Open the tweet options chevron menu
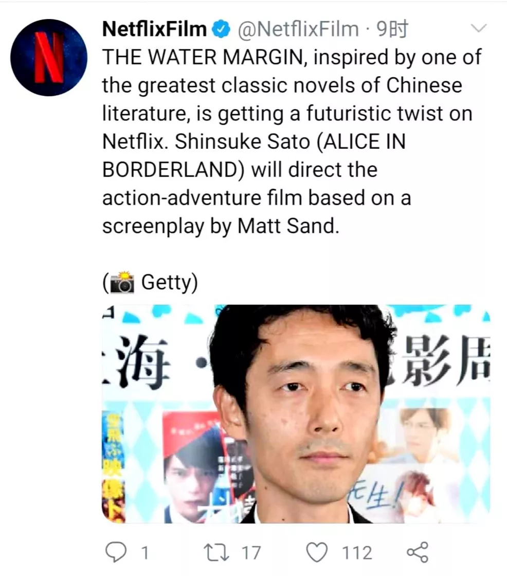Image resolution: width=507 pixels, height=576 pixels. (x=478, y=28)
